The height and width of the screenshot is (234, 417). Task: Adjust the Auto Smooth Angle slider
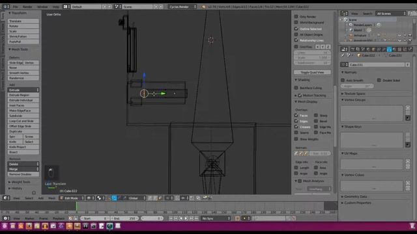pos(357,86)
